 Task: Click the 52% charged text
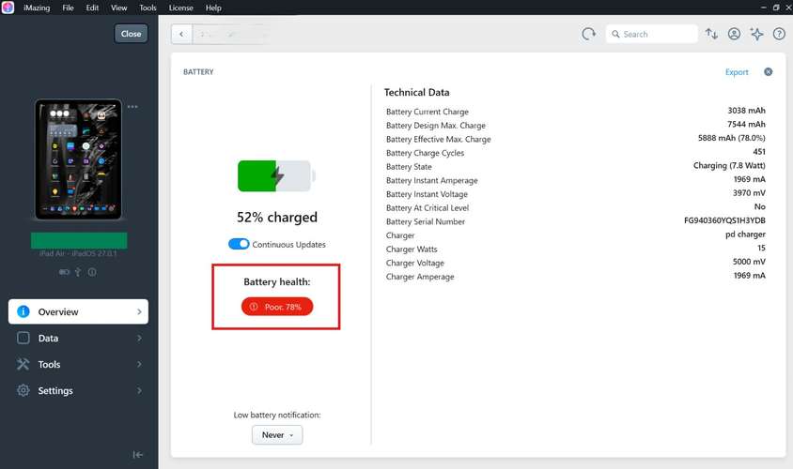[x=277, y=217]
